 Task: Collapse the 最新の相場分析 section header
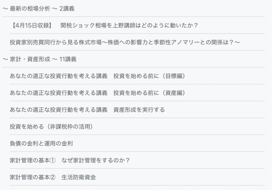134,8
